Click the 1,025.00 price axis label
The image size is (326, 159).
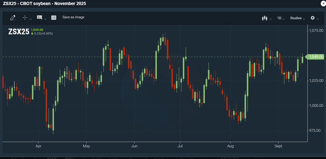coord(316,81)
